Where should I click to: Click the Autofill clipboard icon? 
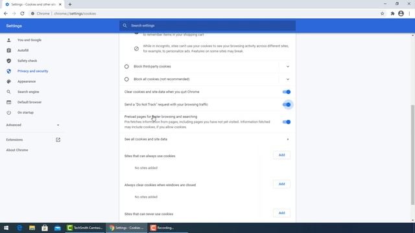[x=8, y=50]
